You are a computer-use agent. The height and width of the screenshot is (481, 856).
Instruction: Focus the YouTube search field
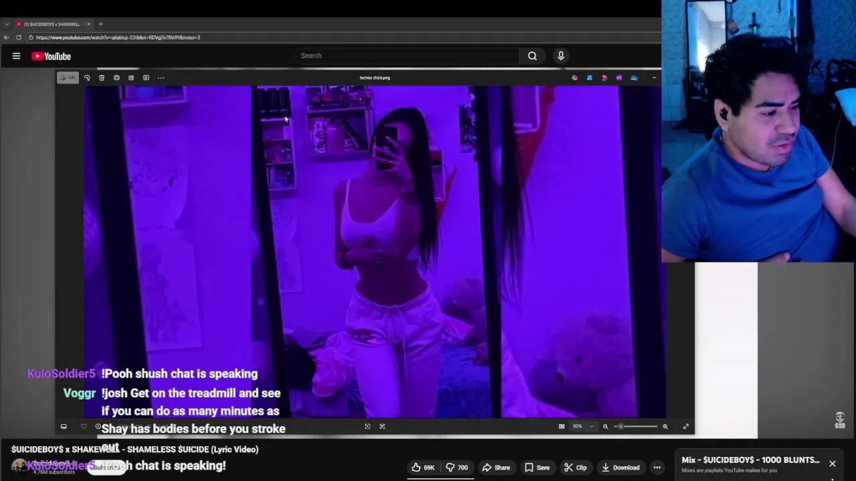[x=407, y=55]
